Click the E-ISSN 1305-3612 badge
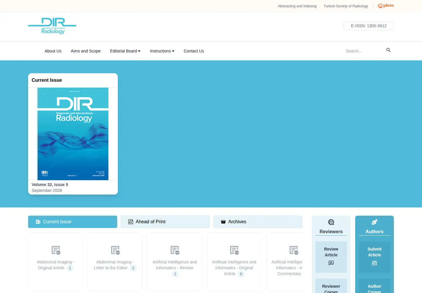This screenshot has height=293, width=422. point(369,26)
